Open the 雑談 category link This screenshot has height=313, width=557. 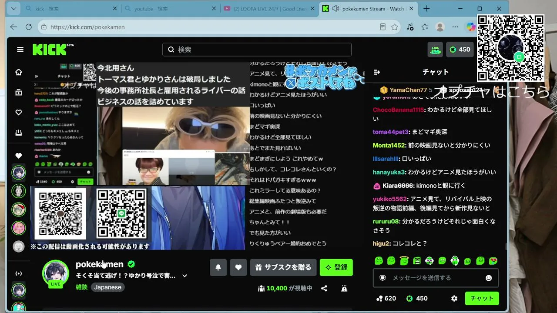coord(81,287)
